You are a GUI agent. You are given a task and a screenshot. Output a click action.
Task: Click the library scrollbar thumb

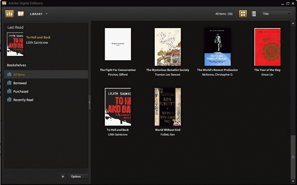[x=293, y=157]
